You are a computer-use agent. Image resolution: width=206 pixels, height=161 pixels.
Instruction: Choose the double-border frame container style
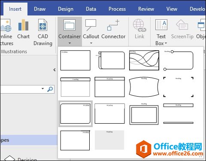click(x=144, y=114)
